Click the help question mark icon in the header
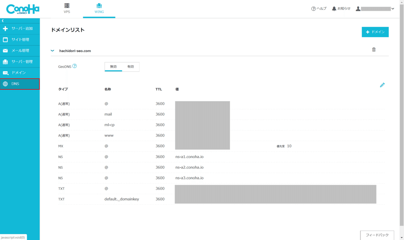Image resolution: width=404 pixels, height=240 pixels. coord(313,9)
